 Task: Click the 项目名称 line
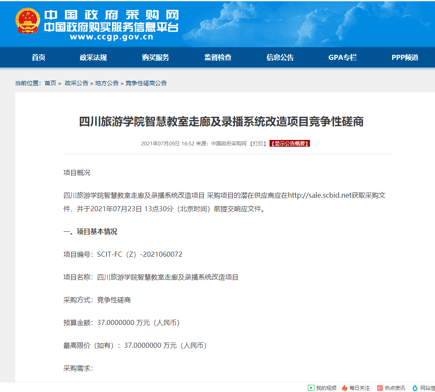151,277
